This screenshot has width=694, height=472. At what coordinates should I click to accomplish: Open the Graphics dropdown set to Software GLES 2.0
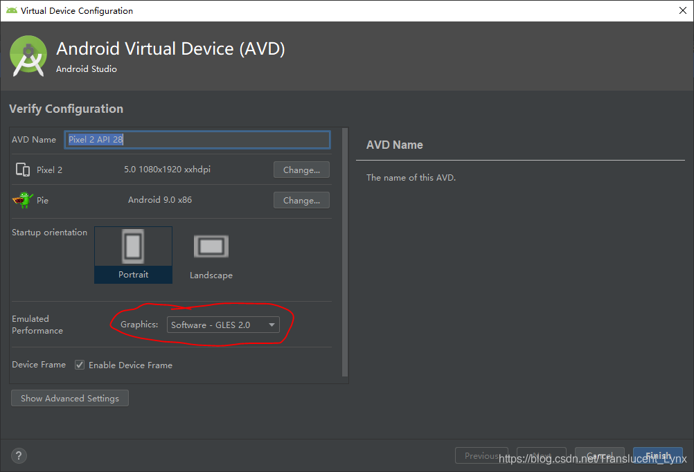[223, 325]
